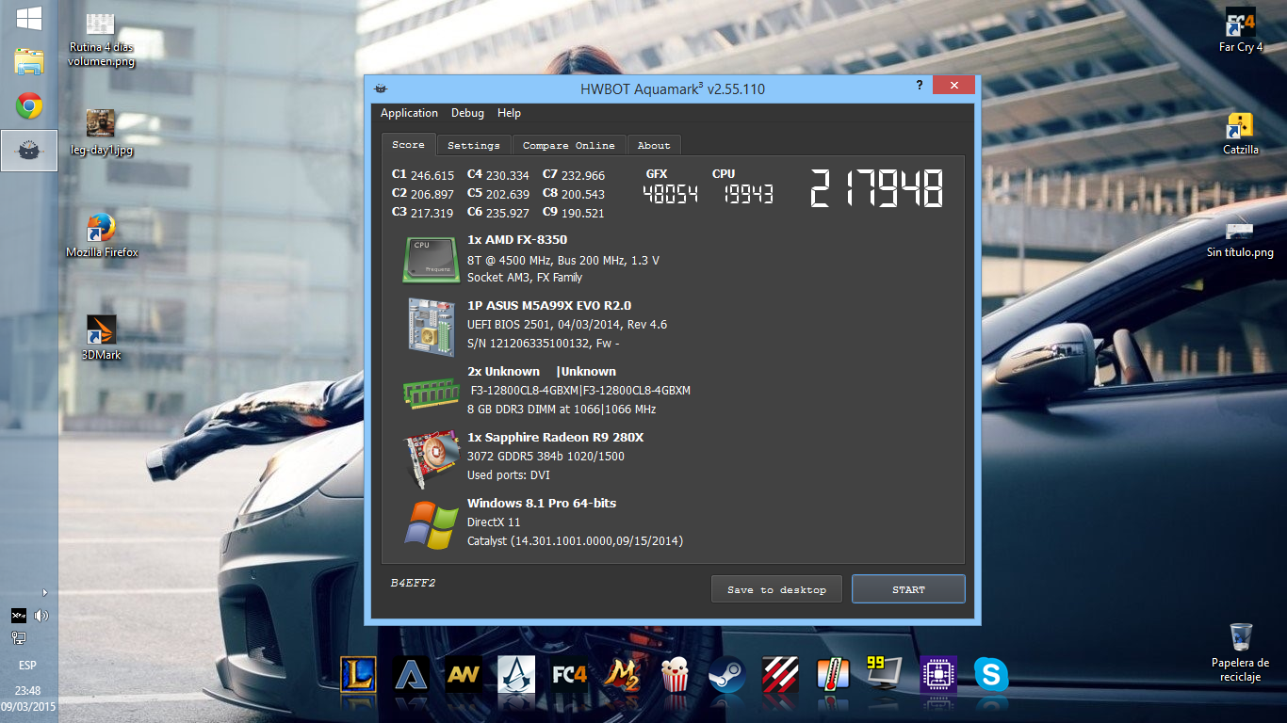The height and width of the screenshot is (723, 1287).
Task: Open the Application menu
Action: [409, 113]
